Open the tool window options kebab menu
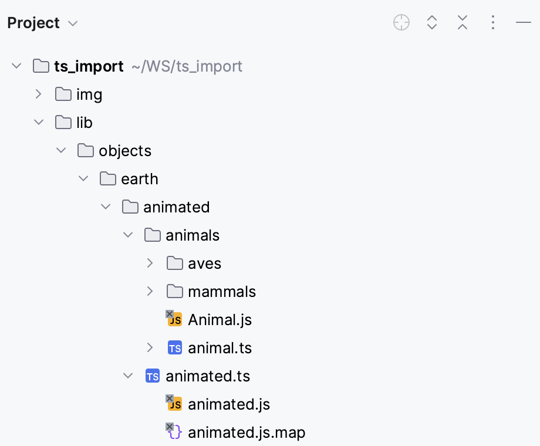This screenshot has width=540, height=446. [493, 22]
